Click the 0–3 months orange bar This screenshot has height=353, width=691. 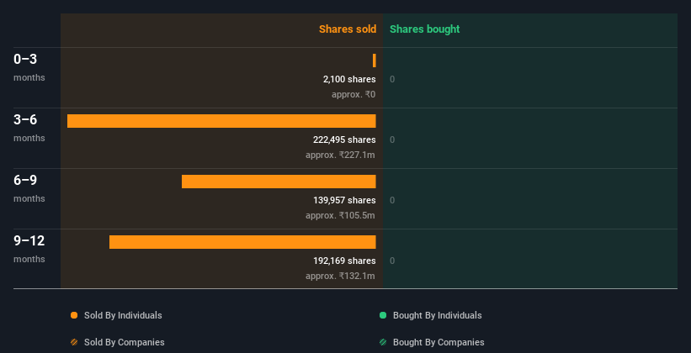click(375, 61)
